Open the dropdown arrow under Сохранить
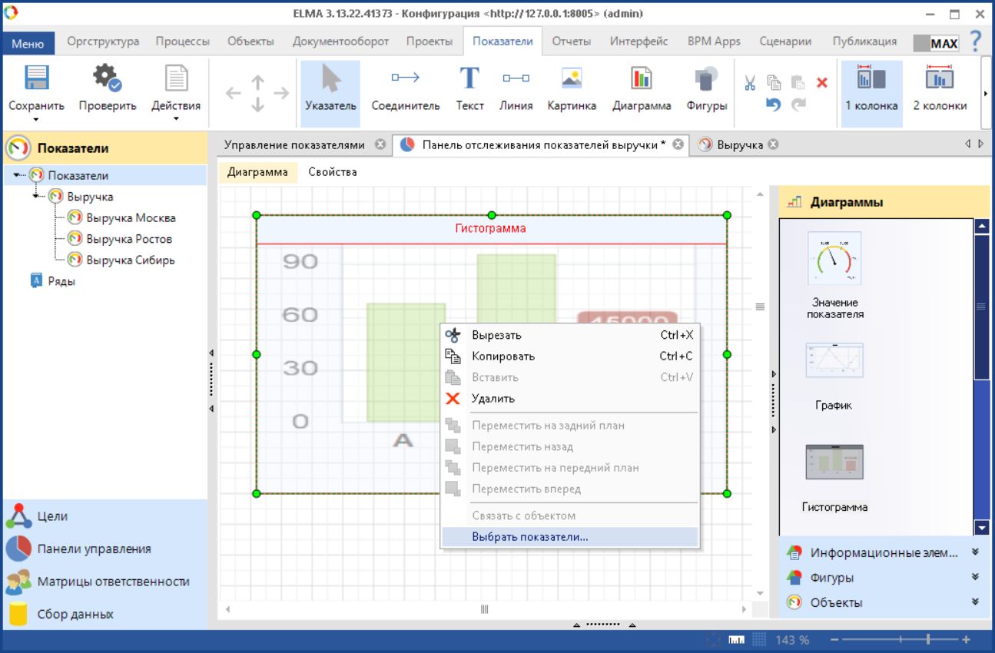Image resolution: width=995 pixels, height=653 pixels. pos(36,119)
